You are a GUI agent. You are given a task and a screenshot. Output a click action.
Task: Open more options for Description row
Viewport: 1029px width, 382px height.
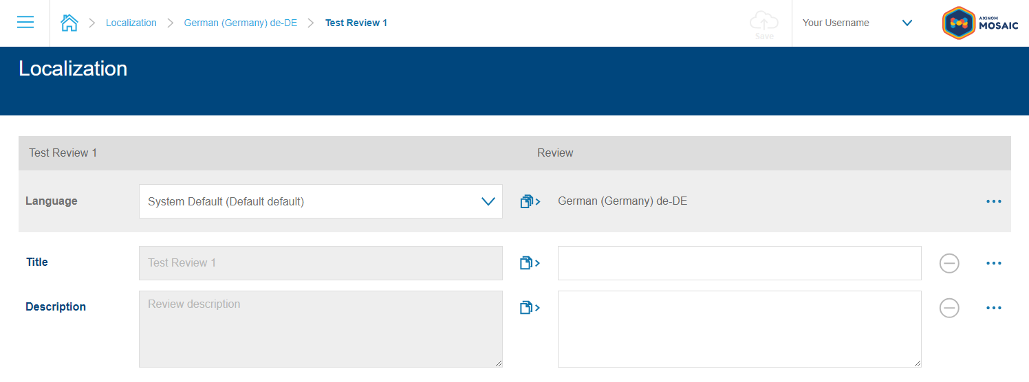(993, 308)
